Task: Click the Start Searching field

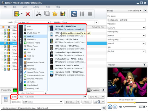Action: click(x=31, y=93)
